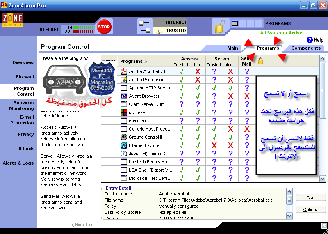Click the blue Help question mark icon

point(310,40)
